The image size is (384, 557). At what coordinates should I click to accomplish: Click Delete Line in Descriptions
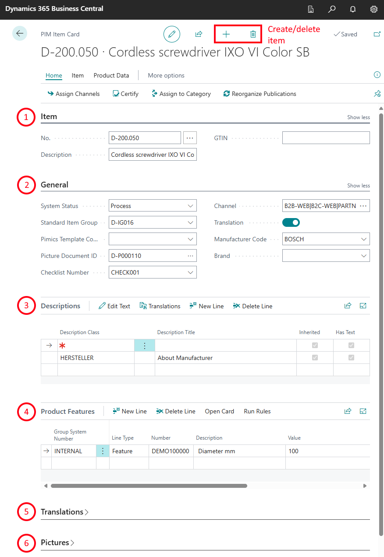coord(253,306)
